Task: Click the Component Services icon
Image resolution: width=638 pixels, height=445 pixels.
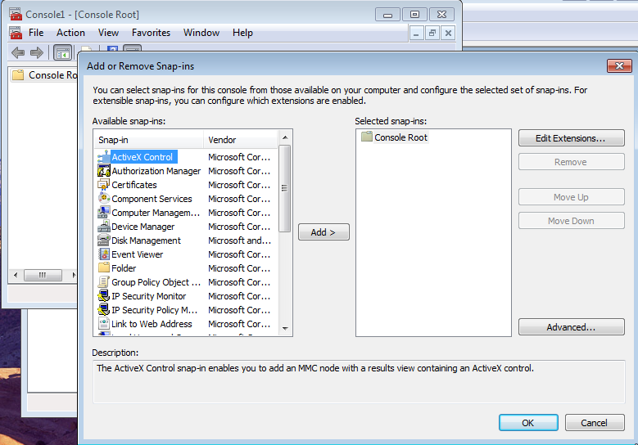Action: (x=104, y=199)
